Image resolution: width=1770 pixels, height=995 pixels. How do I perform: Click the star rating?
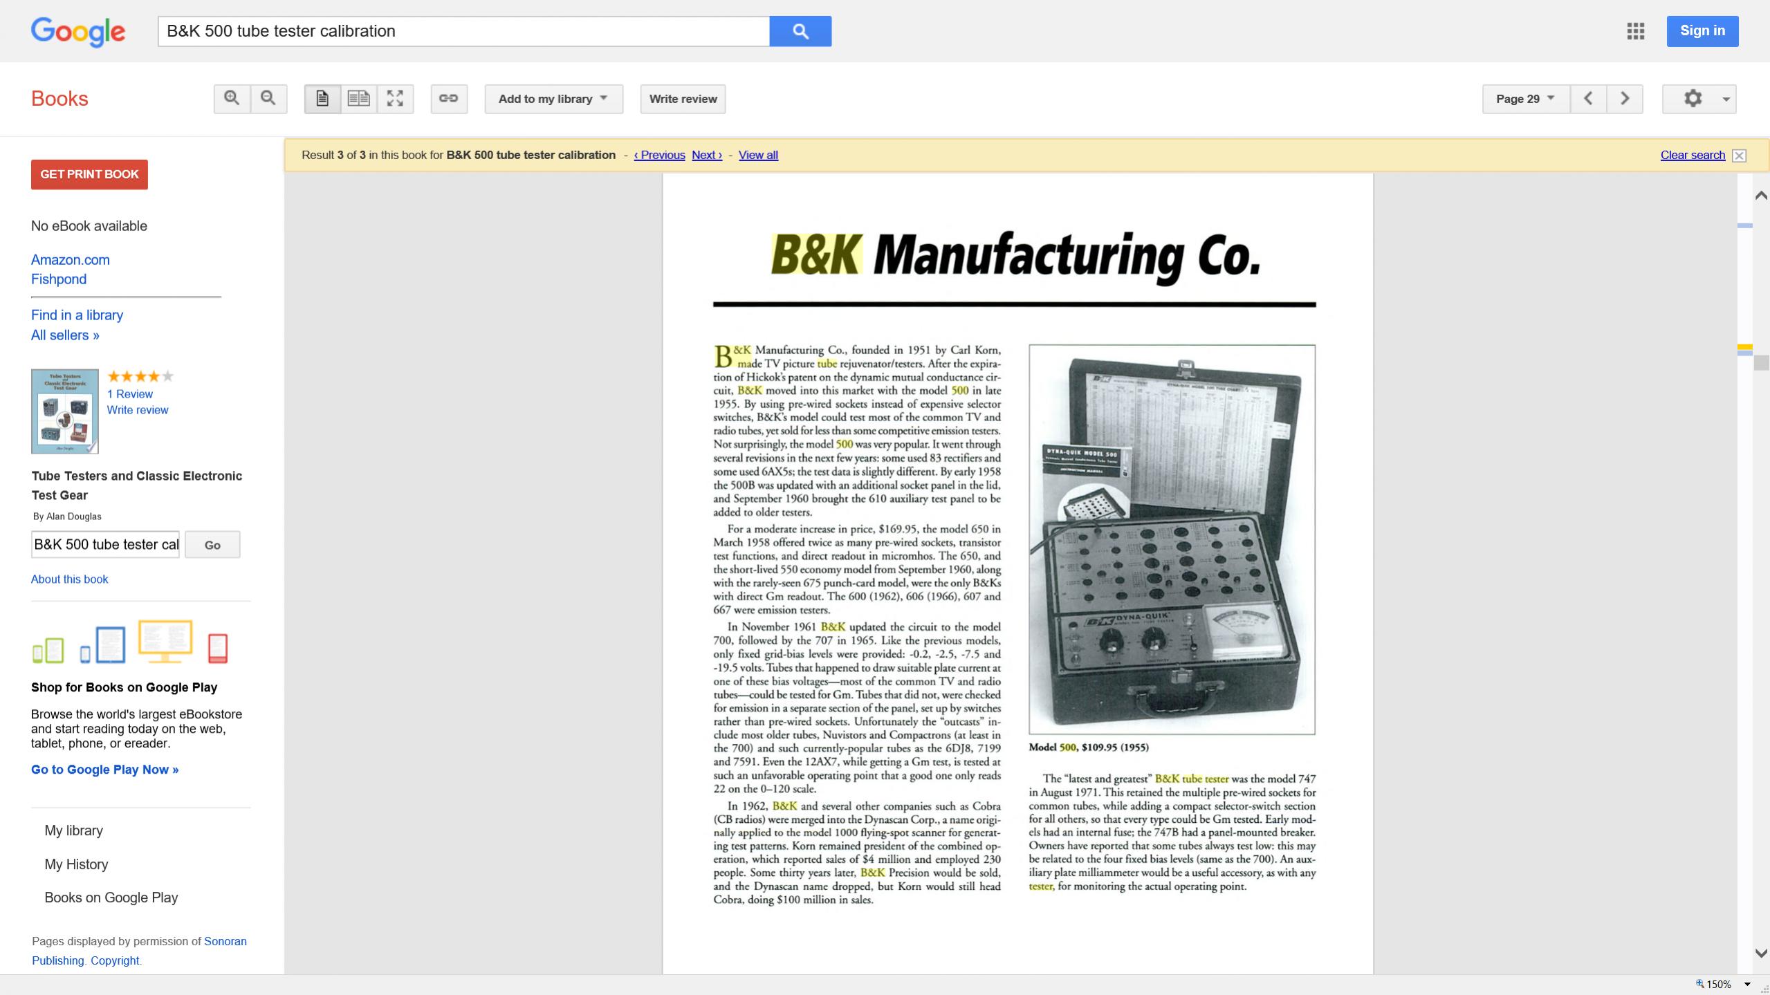140,377
